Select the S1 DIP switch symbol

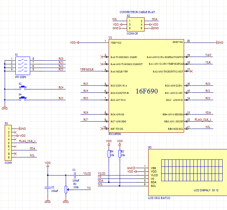point(23,66)
